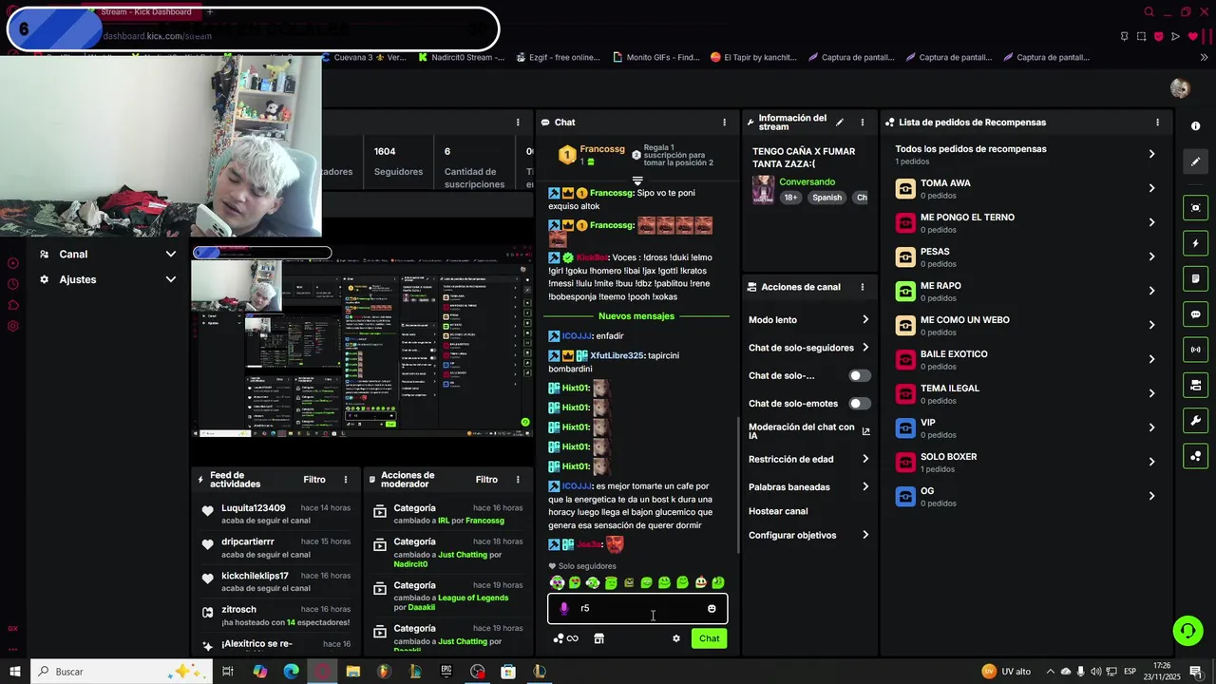Click Hostear canal action
The height and width of the screenshot is (684, 1216).
[x=778, y=511]
